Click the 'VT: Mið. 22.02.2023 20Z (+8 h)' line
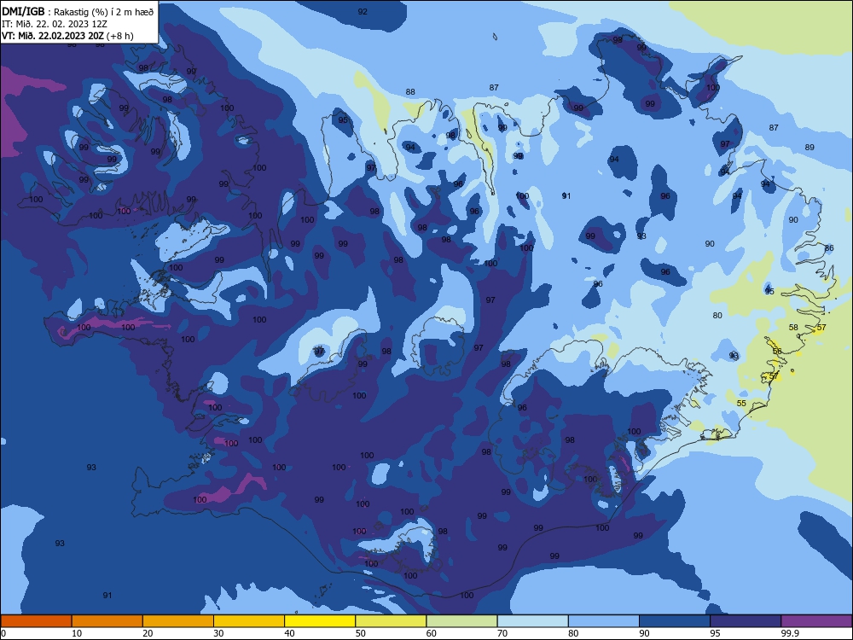This screenshot has width=853, height=640. 67,36
